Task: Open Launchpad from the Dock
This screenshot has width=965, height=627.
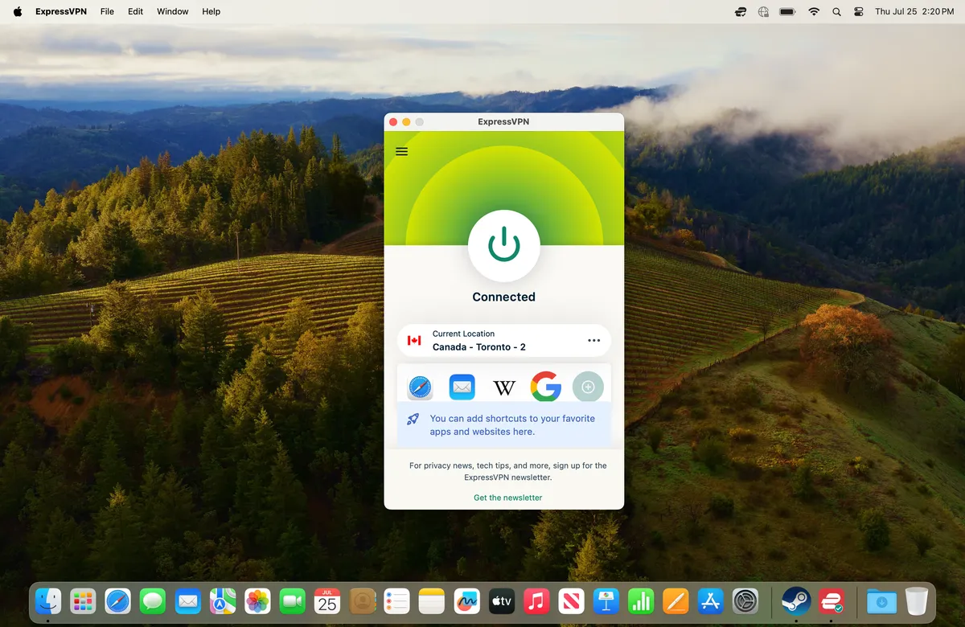Action: (x=83, y=600)
